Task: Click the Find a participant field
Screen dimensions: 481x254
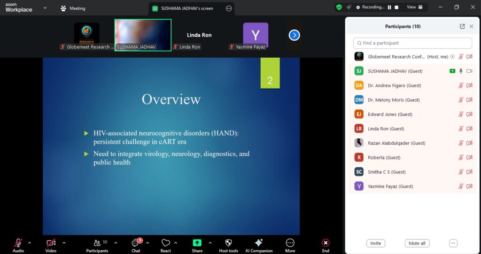Action: [x=412, y=43]
